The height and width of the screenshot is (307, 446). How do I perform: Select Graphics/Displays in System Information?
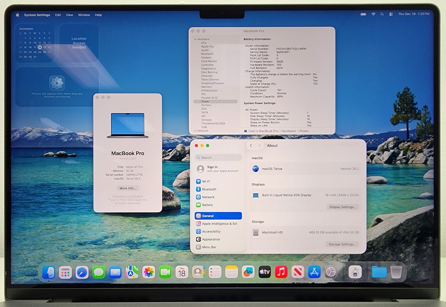point(213,83)
